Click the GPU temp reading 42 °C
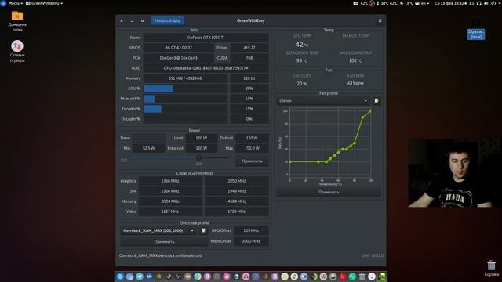The height and width of the screenshot is (282, 502). coord(301,45)
